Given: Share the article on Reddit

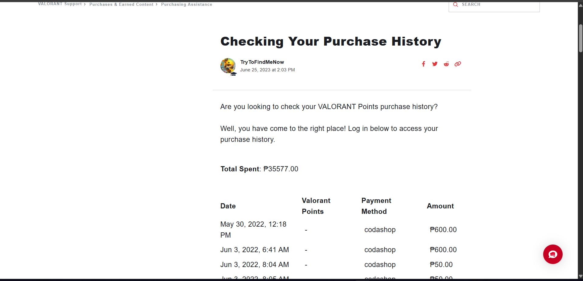Looking at the screenshot, I should (x=446, y=64).
